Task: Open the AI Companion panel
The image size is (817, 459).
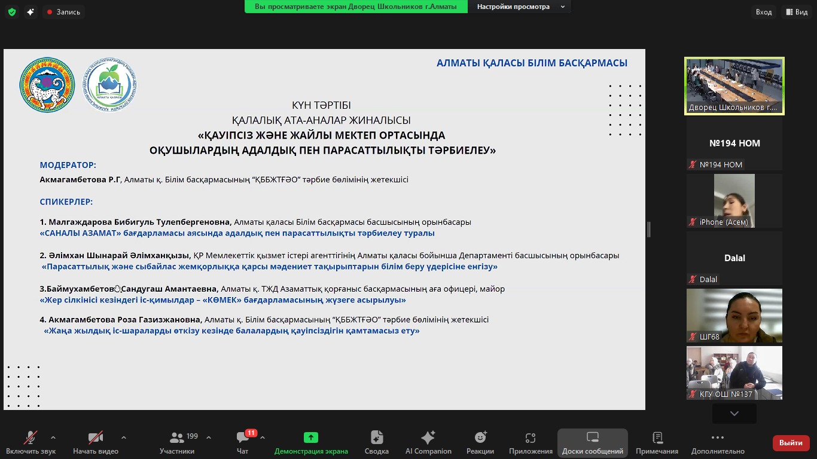Action: pyautogui.click(x=428, y=442)
